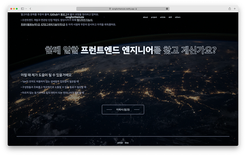Add a new tab with the plus icon
Image resolution: width=246 pixels, height=156 pixels.
click(x=235, y=9)
